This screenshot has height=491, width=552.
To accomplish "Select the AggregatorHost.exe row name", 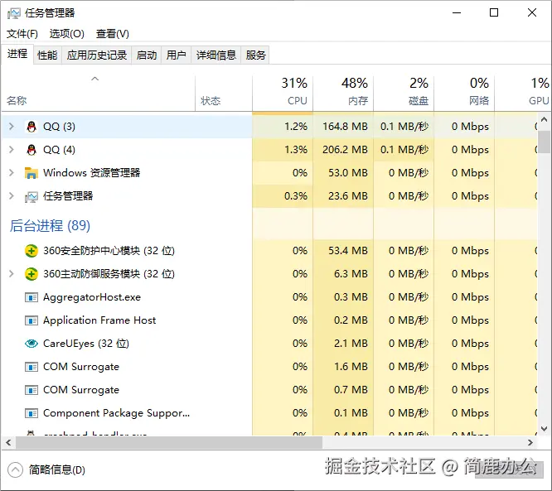I will (x=92, y=297).
